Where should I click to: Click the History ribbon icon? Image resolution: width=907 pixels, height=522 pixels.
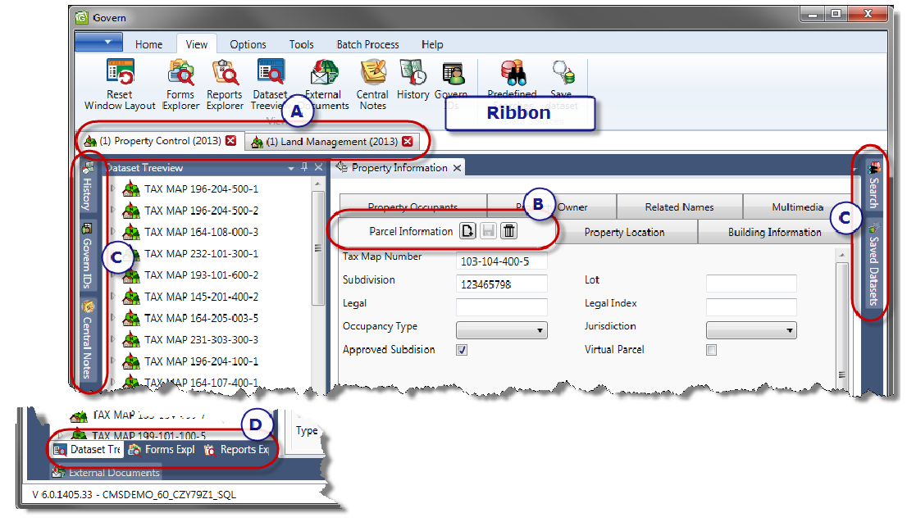coord(413,74)
